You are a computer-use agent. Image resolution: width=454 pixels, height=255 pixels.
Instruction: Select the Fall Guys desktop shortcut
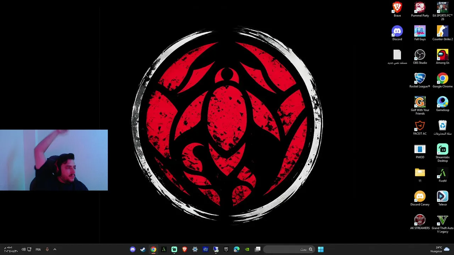click(420, 33)
